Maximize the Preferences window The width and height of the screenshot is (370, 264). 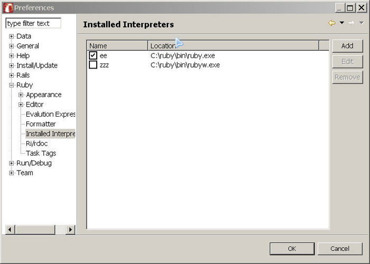[350, 8]
